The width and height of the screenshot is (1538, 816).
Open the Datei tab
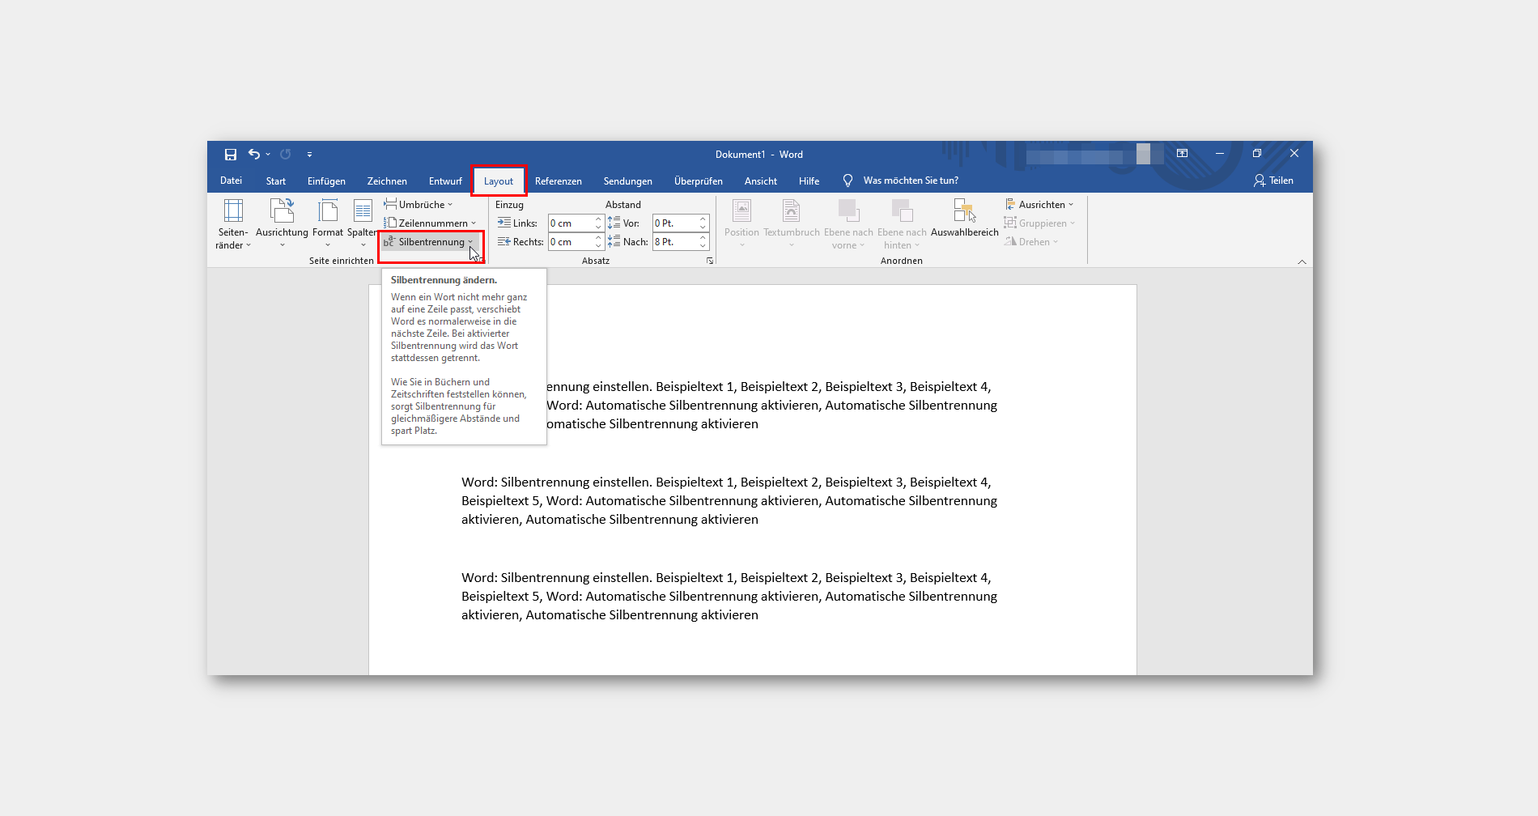(x=232, y=181)
